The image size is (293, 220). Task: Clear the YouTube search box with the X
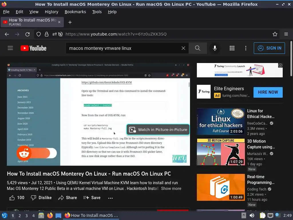[183, 48]
